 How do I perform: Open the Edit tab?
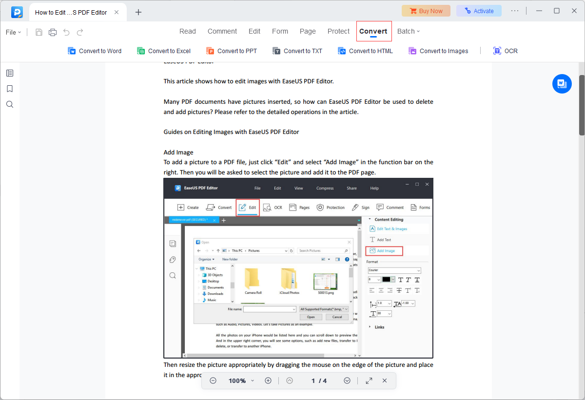(254, 31)
